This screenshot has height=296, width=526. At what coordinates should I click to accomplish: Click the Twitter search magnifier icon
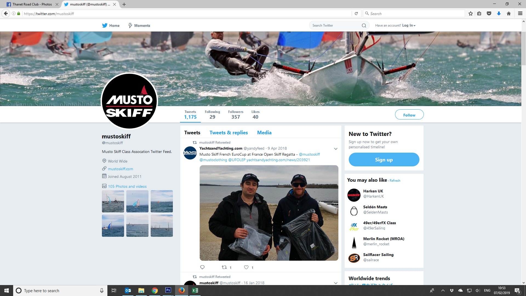(364, 25)
